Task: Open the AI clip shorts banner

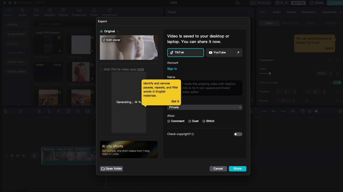Action: (x=129, y=149)
